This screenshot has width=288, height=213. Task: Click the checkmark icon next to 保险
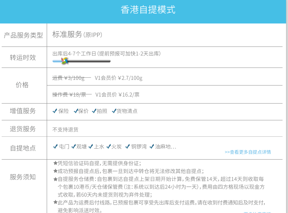[x=55, y=111]
